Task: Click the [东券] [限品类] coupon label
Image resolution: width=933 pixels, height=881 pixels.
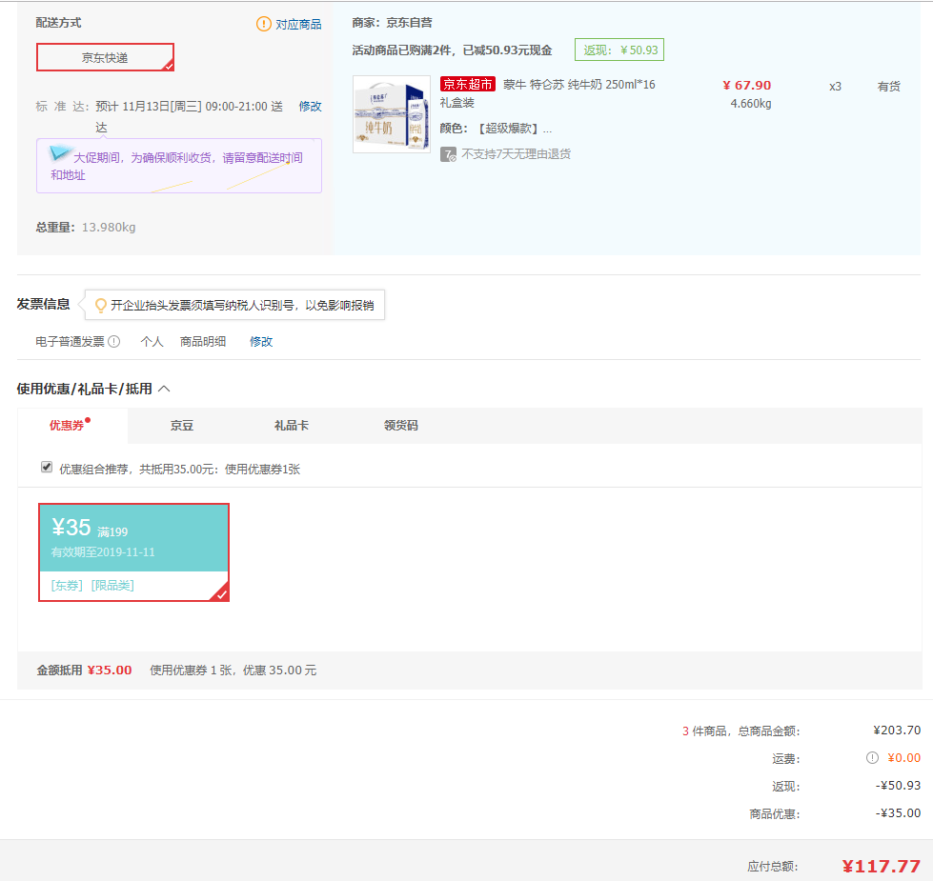Action: (x=92, y=586)
